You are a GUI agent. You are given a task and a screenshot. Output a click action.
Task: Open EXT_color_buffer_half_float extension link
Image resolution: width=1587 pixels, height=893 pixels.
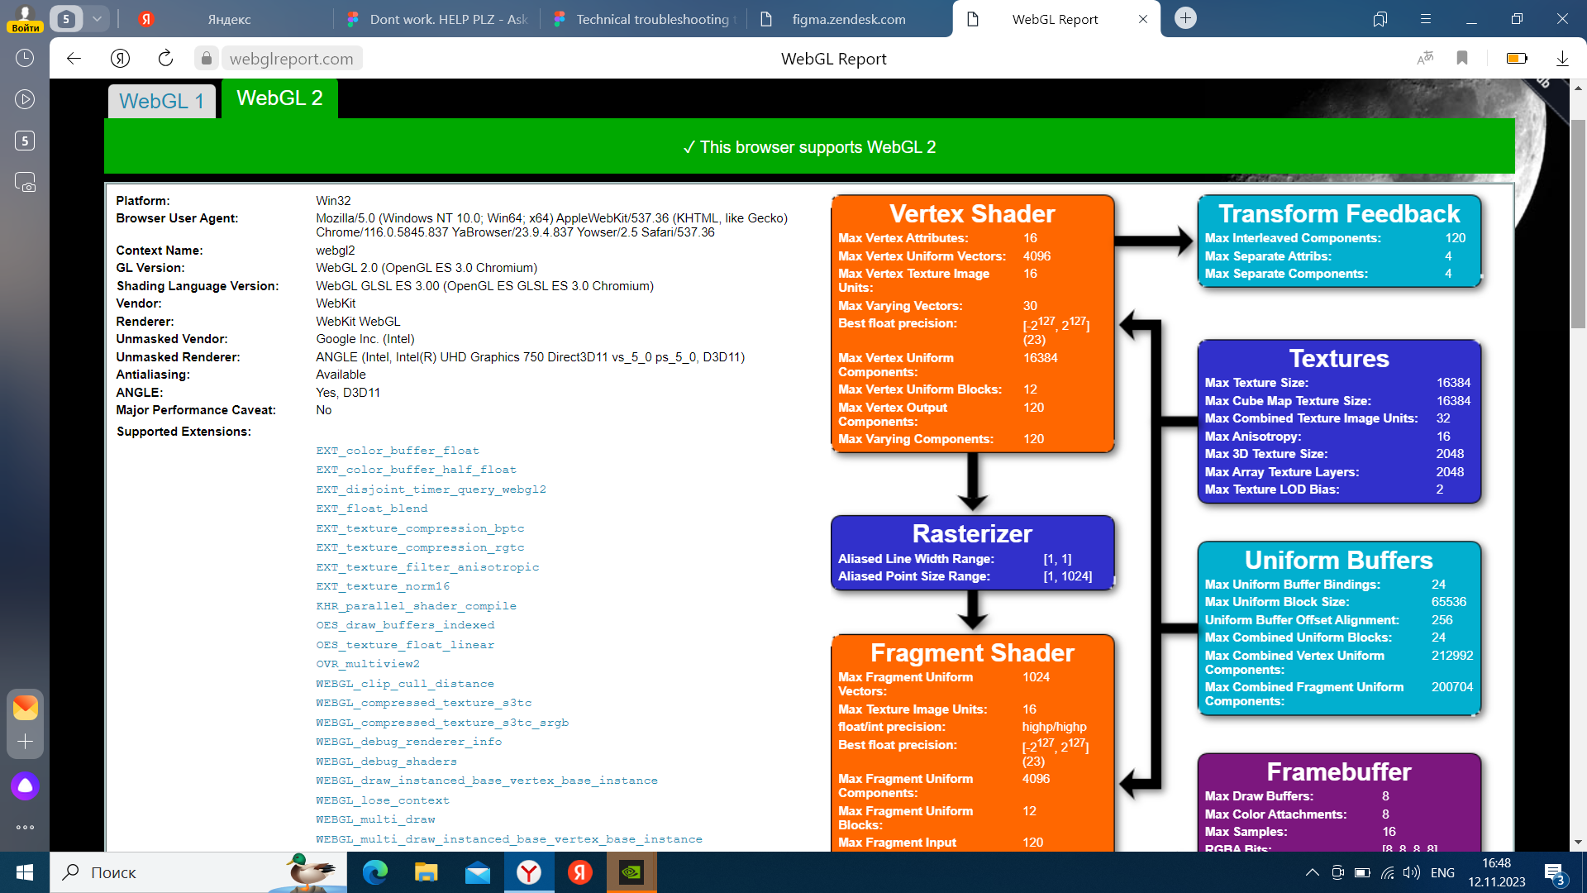point(416,470)
